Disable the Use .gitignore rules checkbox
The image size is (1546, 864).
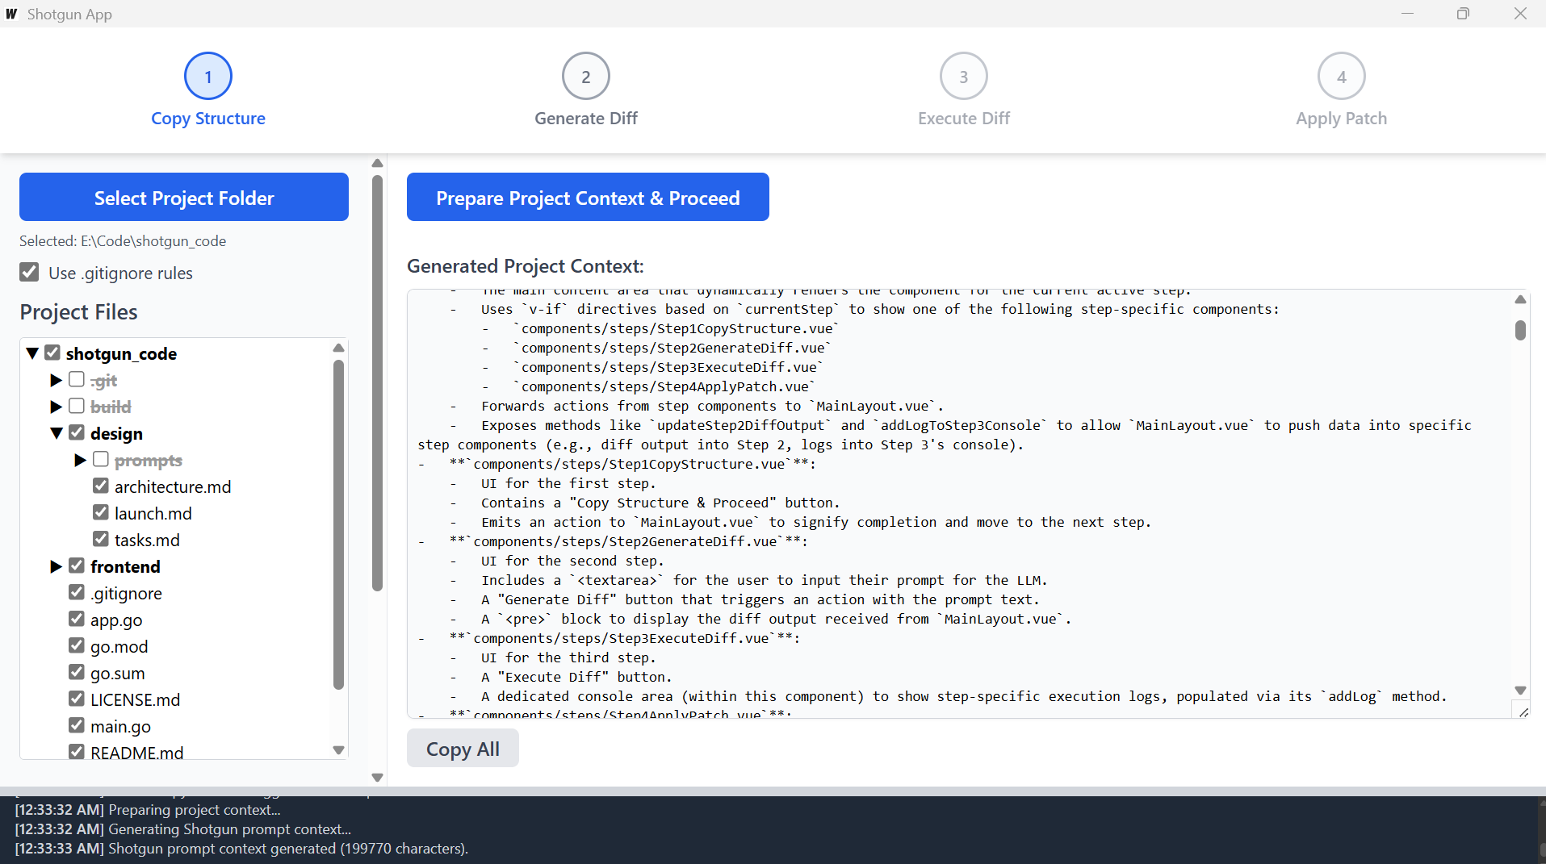(x=29, y=272)
